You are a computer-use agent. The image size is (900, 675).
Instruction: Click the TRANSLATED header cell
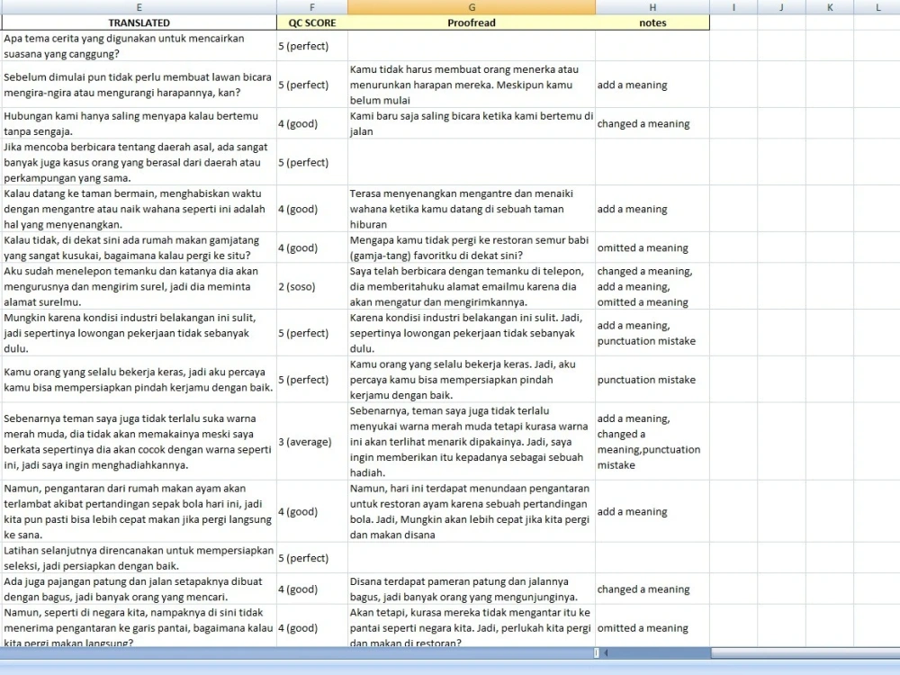tap(139, 22)
